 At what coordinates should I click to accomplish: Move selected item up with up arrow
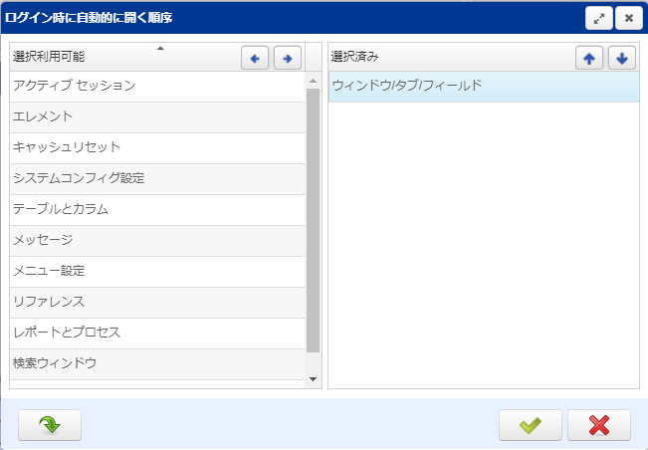[589, 59]
